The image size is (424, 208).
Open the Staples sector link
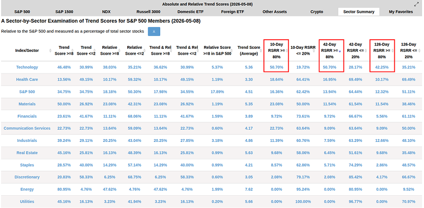tap(27, 165)
